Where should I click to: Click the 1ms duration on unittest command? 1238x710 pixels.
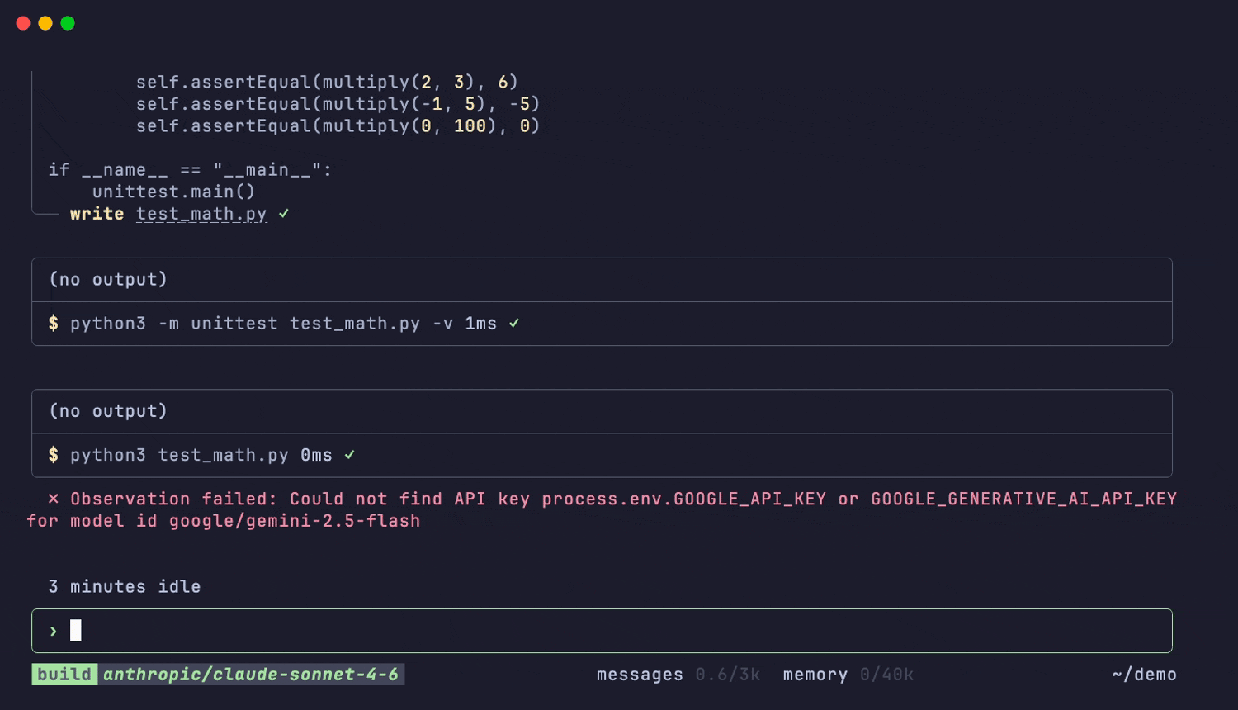(x=481, y=324)
